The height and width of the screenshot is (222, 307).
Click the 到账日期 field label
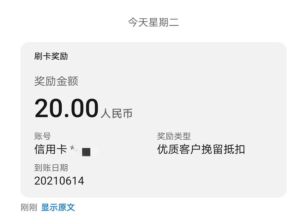(51, 168)
